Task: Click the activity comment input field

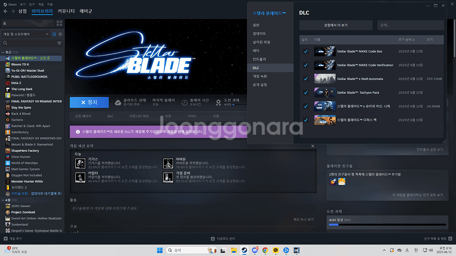Action: [x=193, y=208]
